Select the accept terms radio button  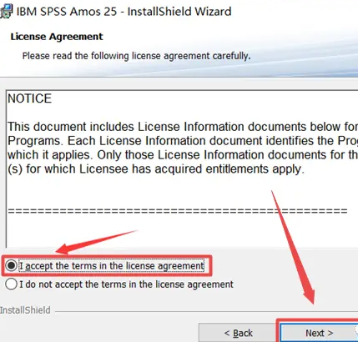point(11,265)
